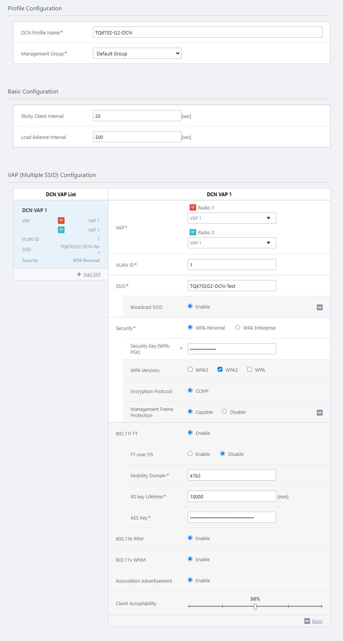Select WPA Enterprise security option
Viewport: 343px width, 641px height.
coord(238,327)
